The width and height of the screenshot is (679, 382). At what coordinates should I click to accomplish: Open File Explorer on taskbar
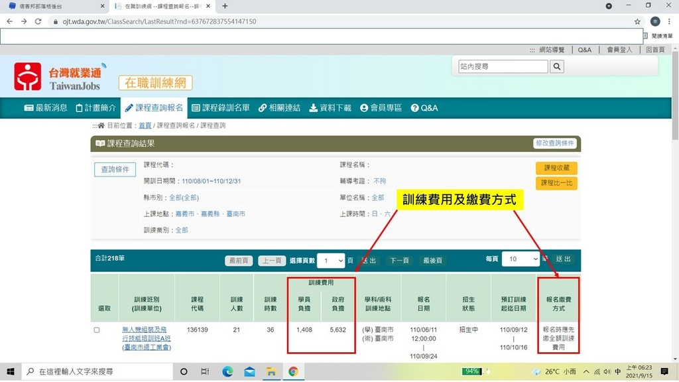pyautogui.click(x=271, y=371)
